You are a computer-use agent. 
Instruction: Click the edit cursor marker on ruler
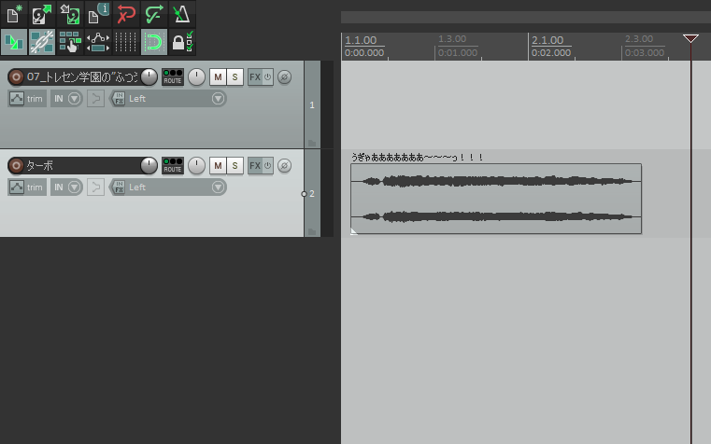click(x=690, y=38)
